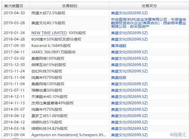
Task: Select the date 2015-11-24
Action: [14, 71]
